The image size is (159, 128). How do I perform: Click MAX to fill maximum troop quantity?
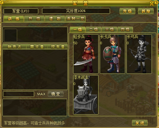click(x=41, y=94)
